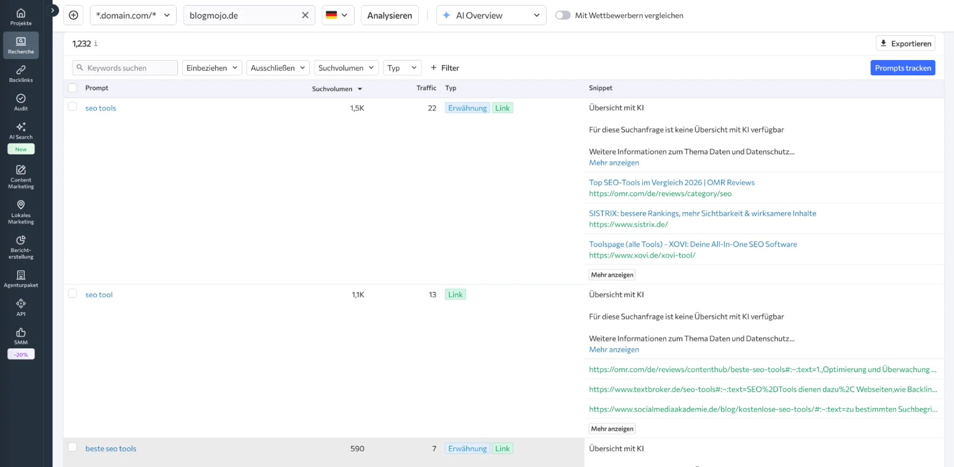Open AI Search in sidebar
The image size is (954, 467).
21,131
